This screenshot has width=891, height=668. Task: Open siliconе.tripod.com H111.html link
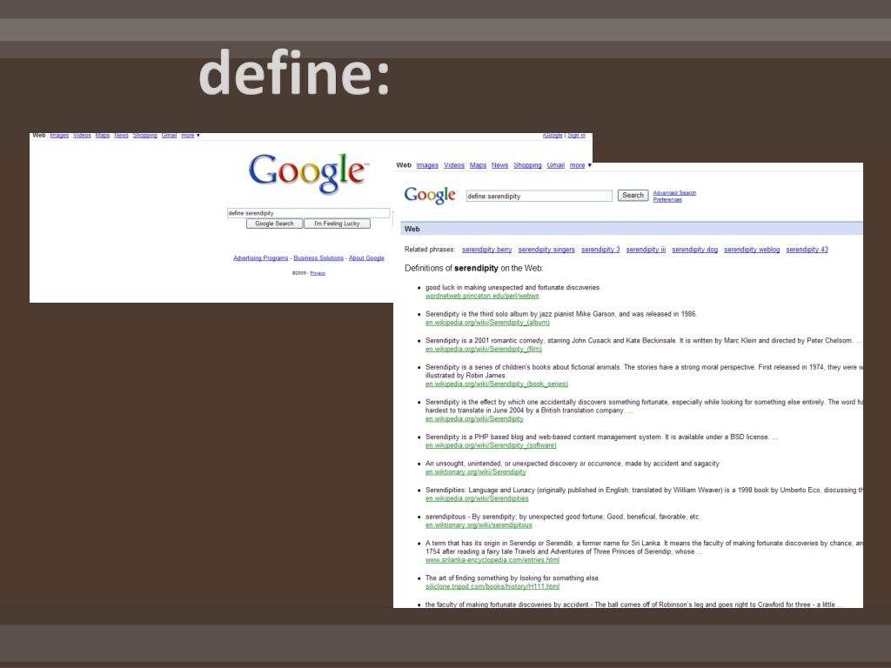[492, 587]
